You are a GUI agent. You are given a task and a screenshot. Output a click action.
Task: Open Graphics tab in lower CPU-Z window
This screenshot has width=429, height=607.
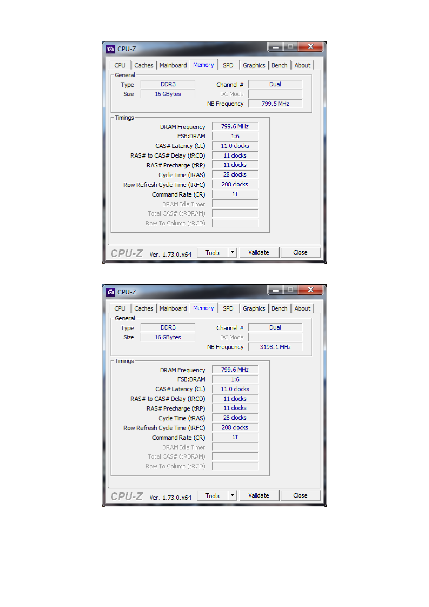254,309
